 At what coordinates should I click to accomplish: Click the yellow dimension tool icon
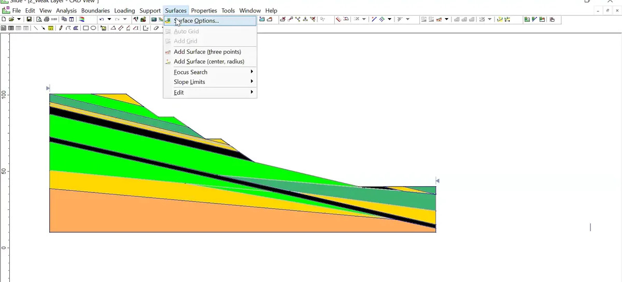[51, 28]
